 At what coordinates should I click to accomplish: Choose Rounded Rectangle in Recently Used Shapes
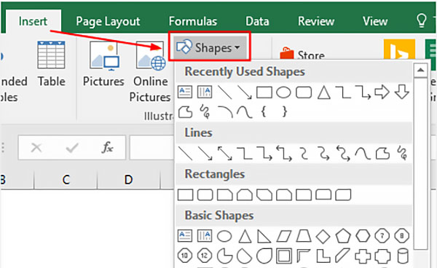[304, 92]
